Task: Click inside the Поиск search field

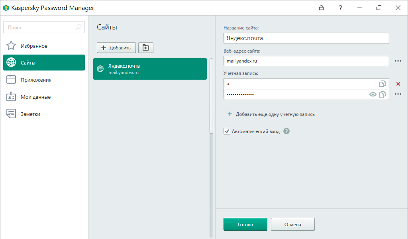Action: (40, 27)
